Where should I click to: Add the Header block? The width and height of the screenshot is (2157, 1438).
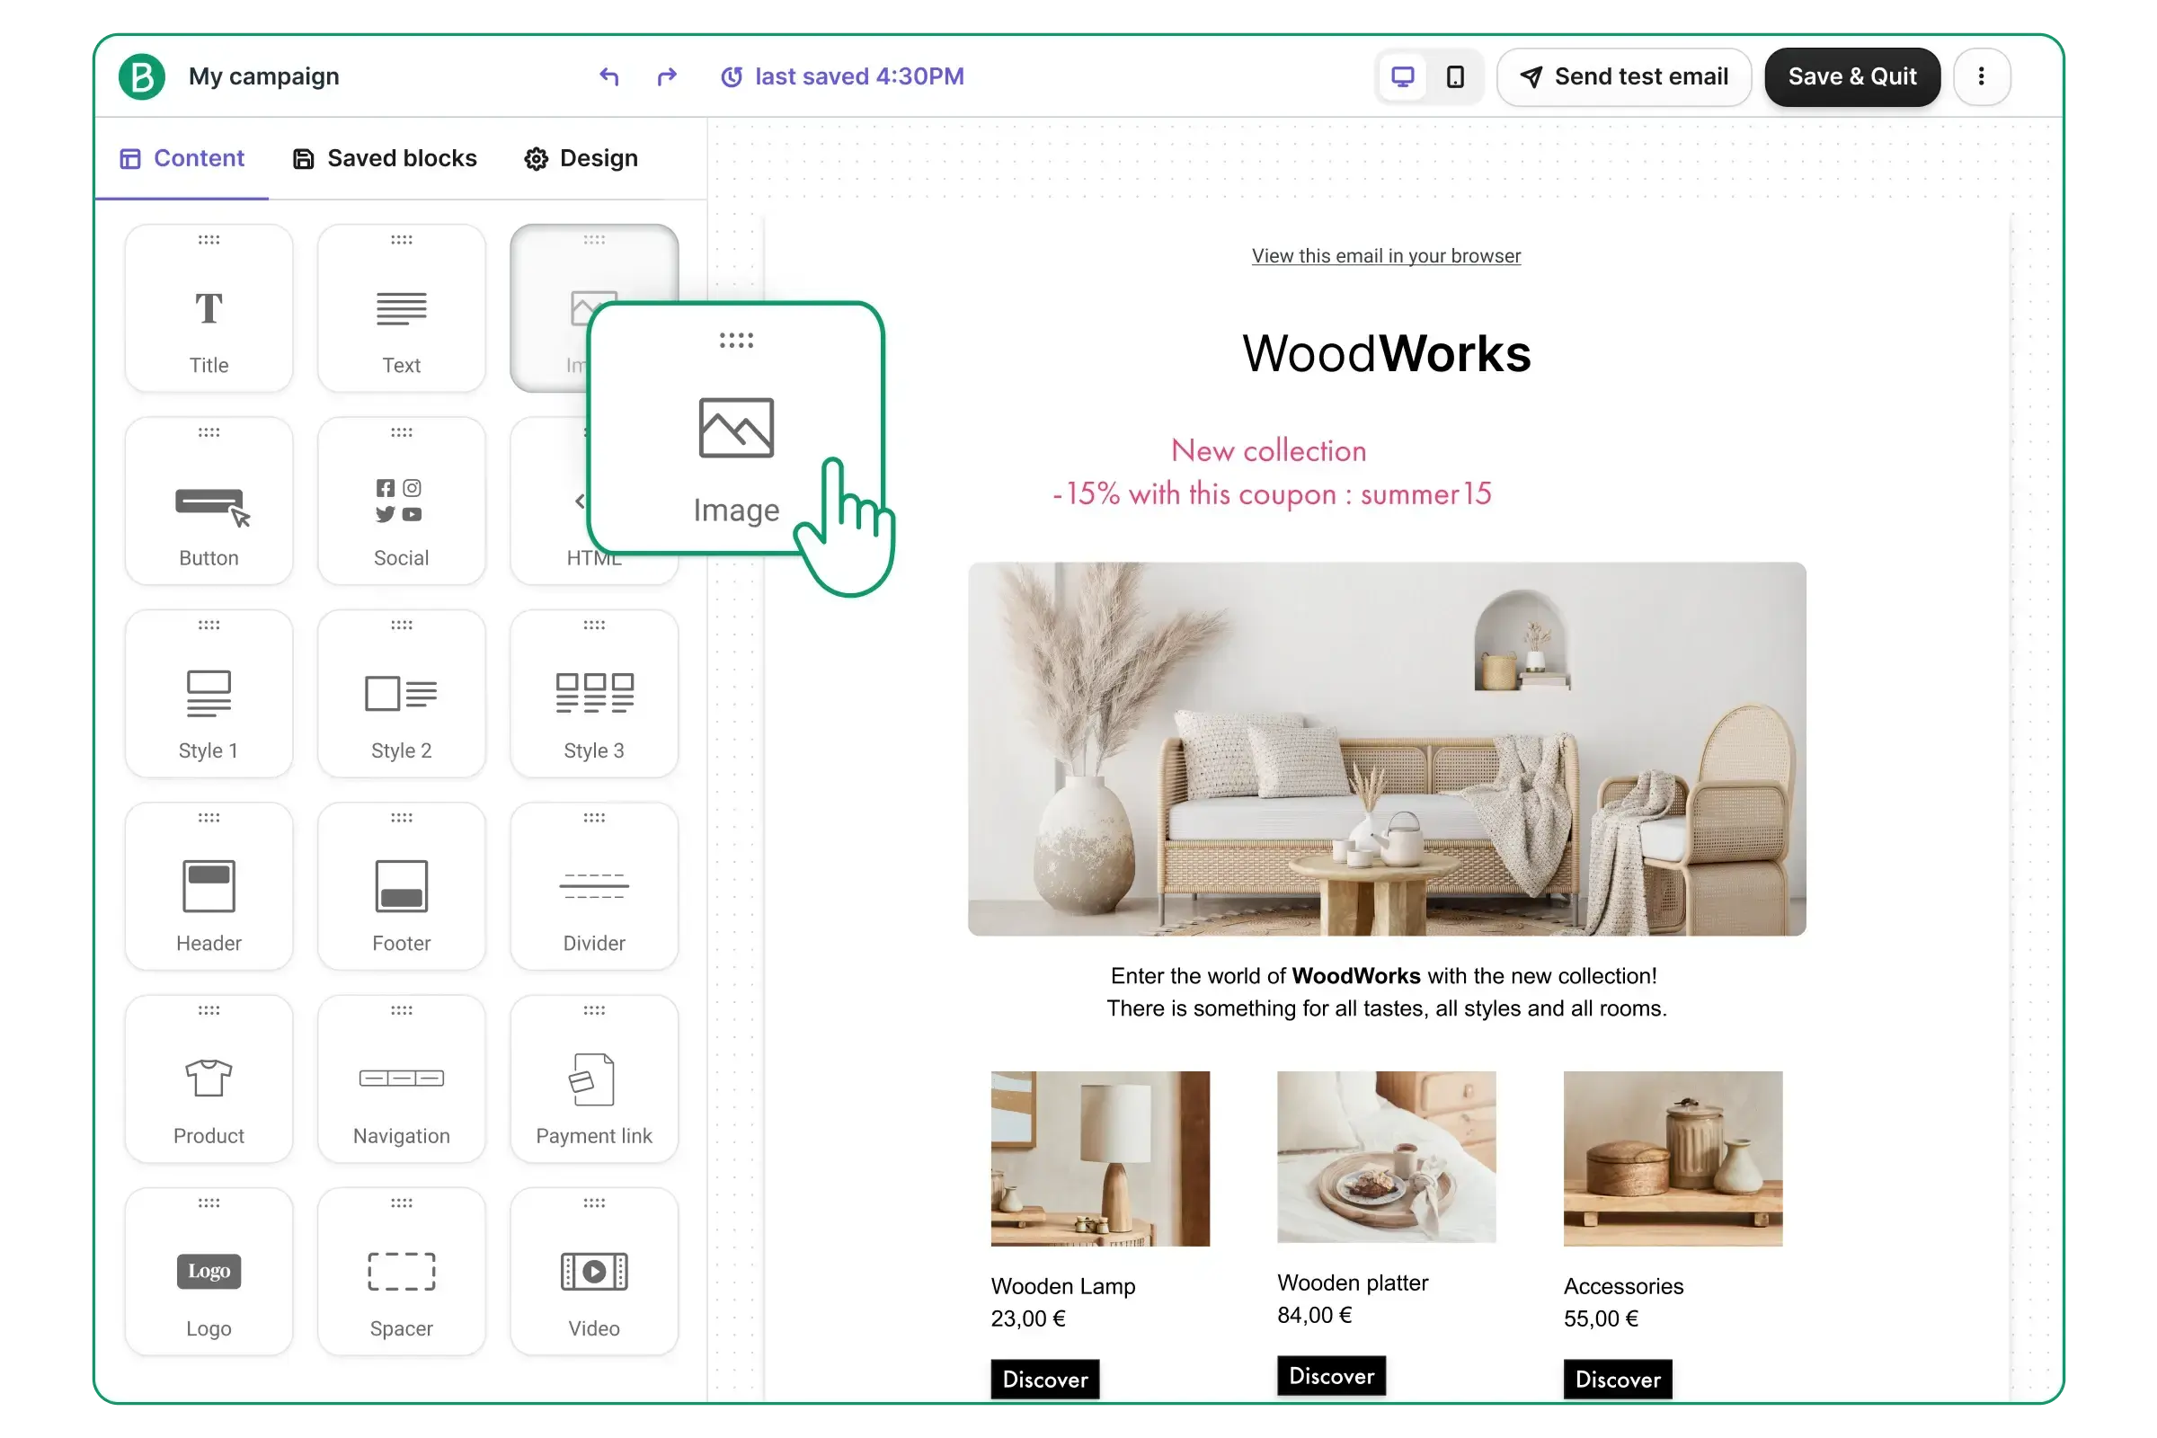pyautogui.click(x=209, y=886)
